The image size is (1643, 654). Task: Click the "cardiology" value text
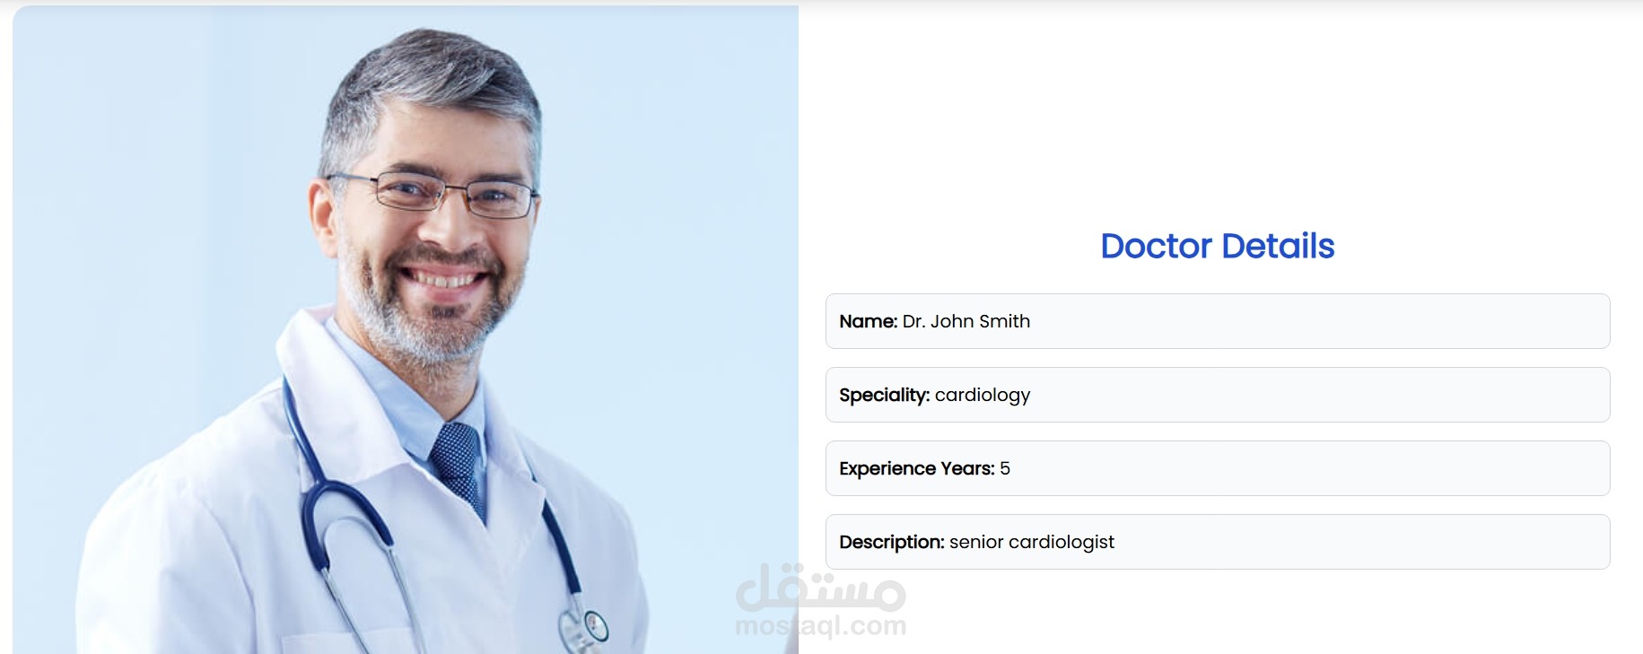click(x=983, y=396)
